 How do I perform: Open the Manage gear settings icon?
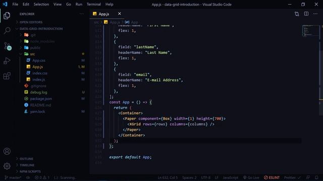[7, 166]
